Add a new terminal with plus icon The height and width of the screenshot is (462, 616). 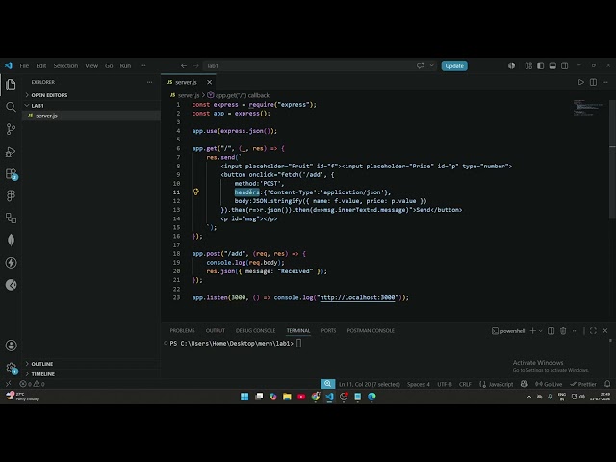pyautogui.click(x=532, y=331)
